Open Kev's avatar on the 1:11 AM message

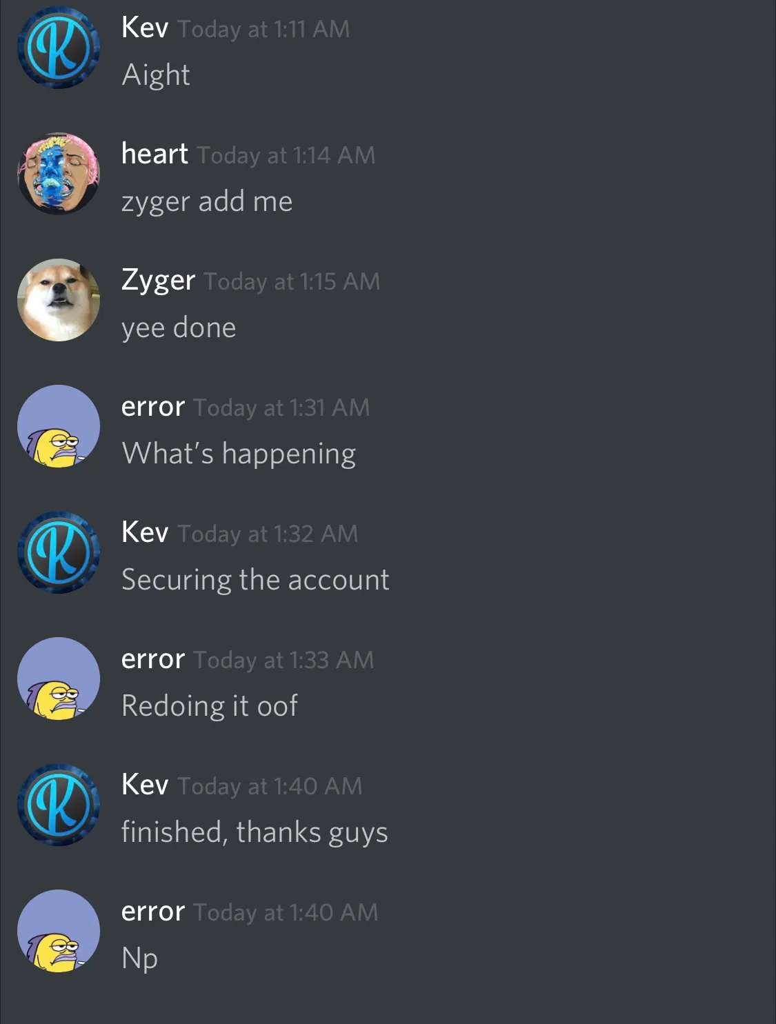pos(59,48)
